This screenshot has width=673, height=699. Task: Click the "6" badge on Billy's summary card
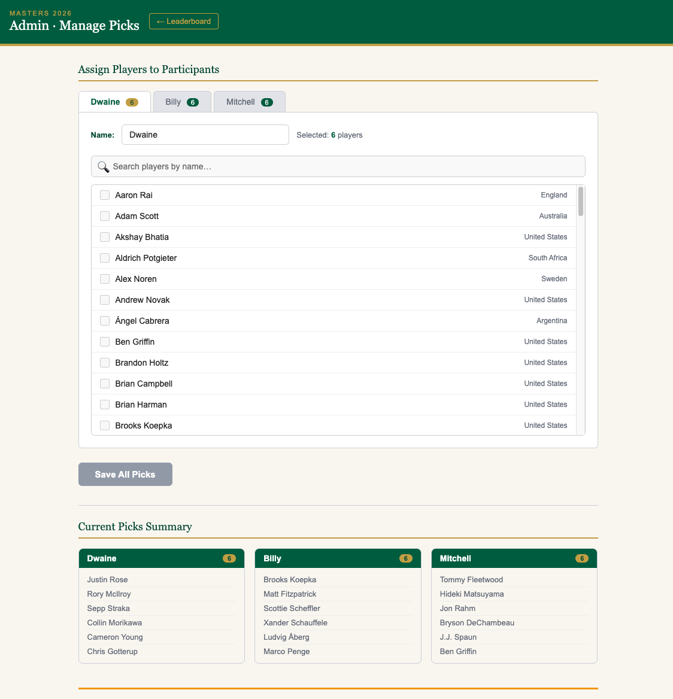[x=406, y=558]
